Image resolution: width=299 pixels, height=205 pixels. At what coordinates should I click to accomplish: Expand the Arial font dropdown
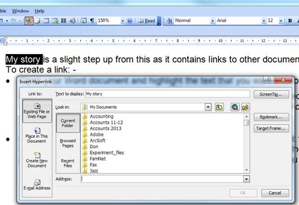(264, 21)
